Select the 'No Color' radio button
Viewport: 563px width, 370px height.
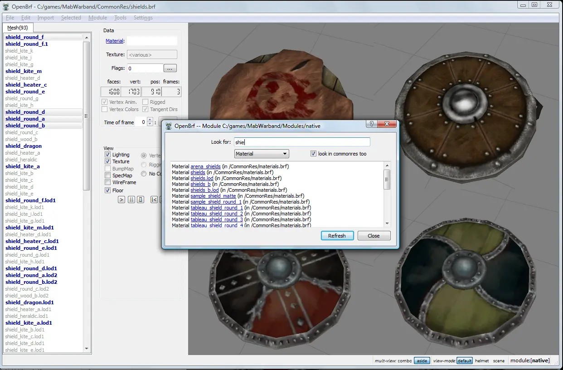coord(144,174)
